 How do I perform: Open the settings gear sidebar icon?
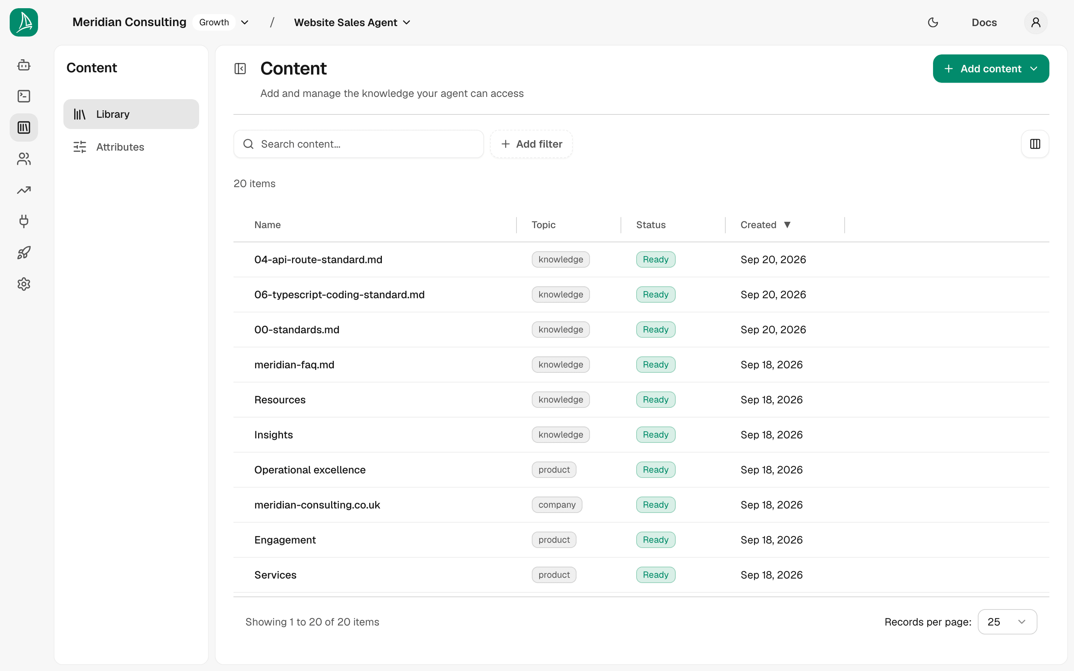(x=24, y=284)
